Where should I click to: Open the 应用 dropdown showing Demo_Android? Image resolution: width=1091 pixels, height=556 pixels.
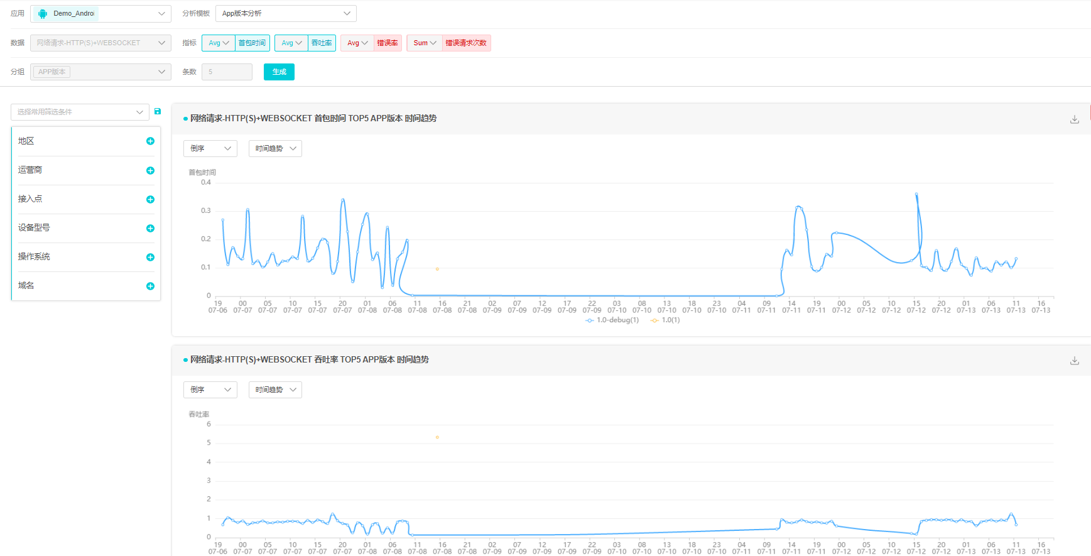coord(100,14)
